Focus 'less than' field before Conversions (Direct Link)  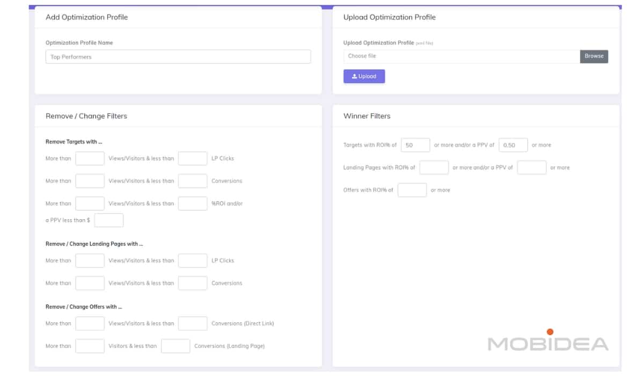click(x=193, y=323)
